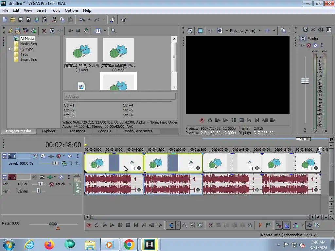The height and width of the screenshot is (251, 335).
Task: Switch to the Video FX tab
Action: coord(104,131)
